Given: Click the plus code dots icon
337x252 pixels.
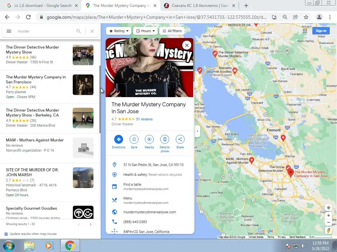Looking at the screenshot, I should 115,231.
